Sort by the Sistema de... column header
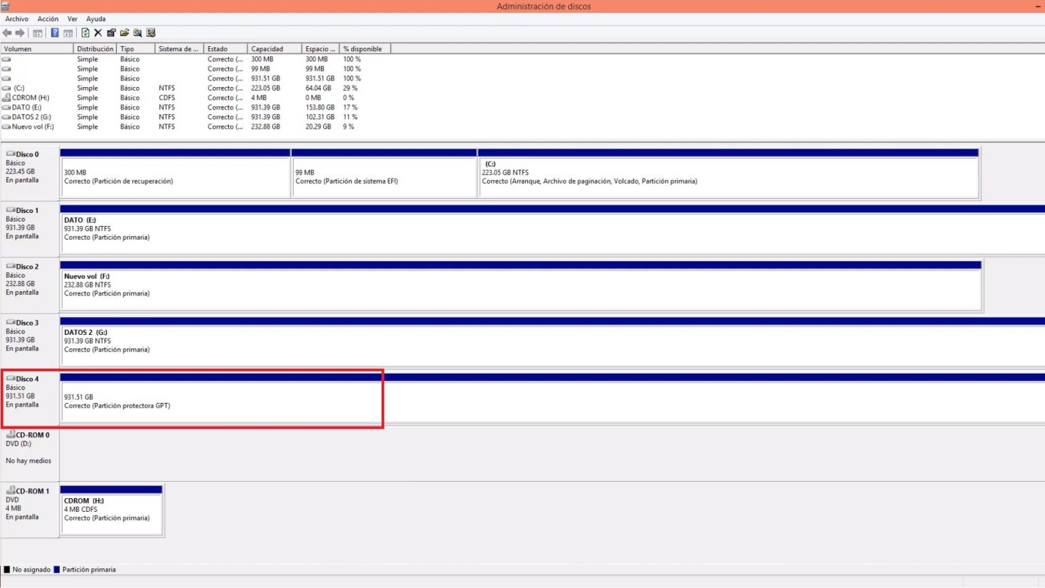Image resolution: width=1045 pixels, height=588 pixels. pyautogui.click(x=180, y=49)
